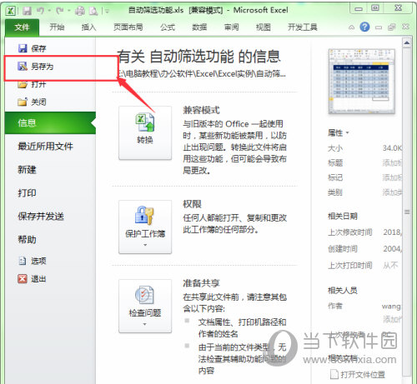Switch to the 开始 tab

pyautogui.click(x=57, y=27)
